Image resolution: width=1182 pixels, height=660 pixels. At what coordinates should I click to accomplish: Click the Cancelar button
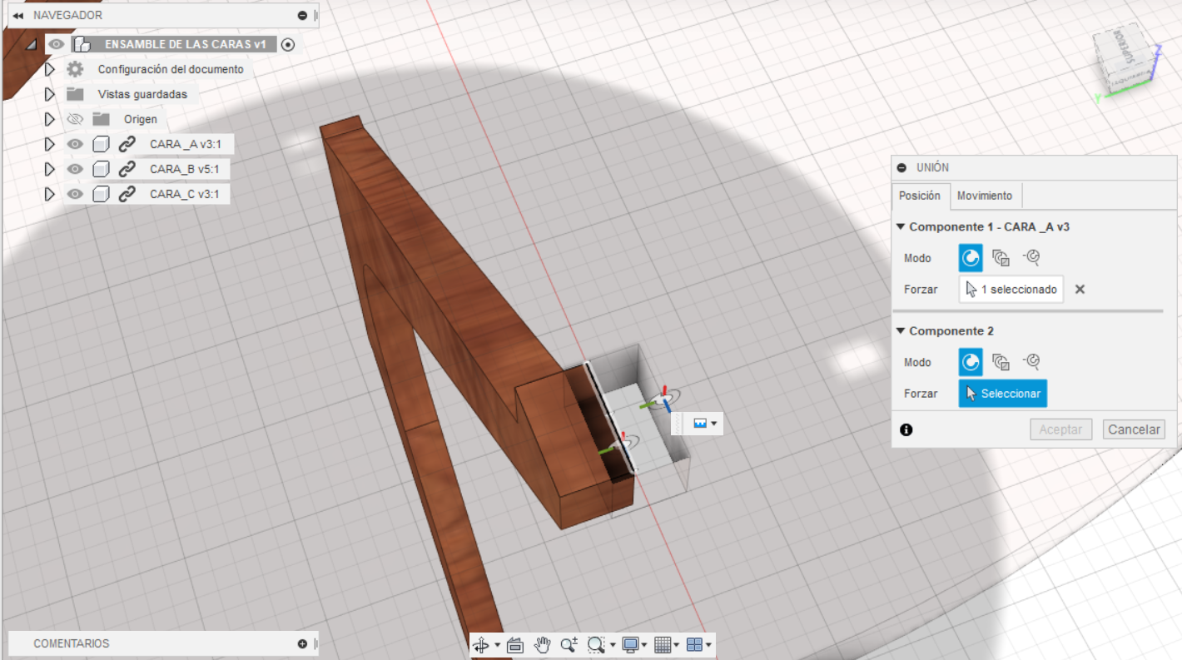pos(1134,429)
